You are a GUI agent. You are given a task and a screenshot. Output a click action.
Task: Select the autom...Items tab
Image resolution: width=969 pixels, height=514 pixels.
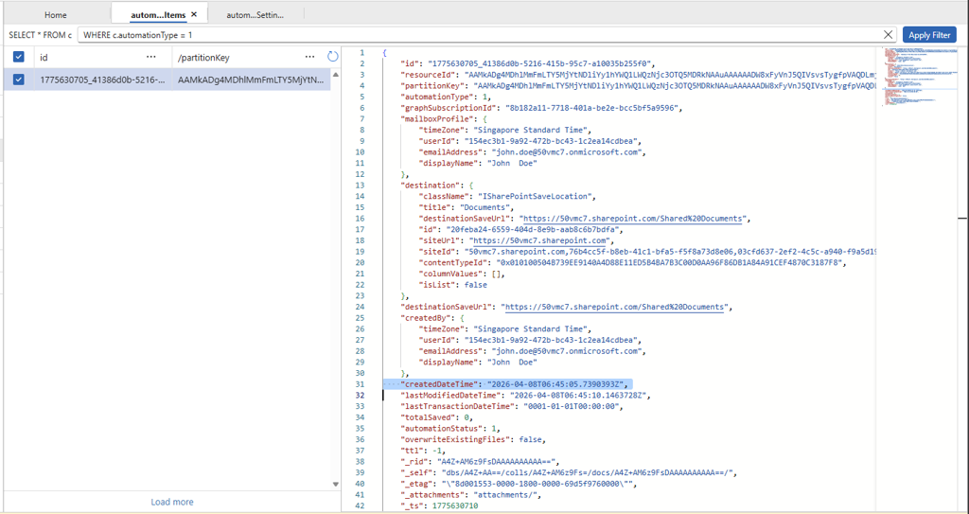click(158, 14)
